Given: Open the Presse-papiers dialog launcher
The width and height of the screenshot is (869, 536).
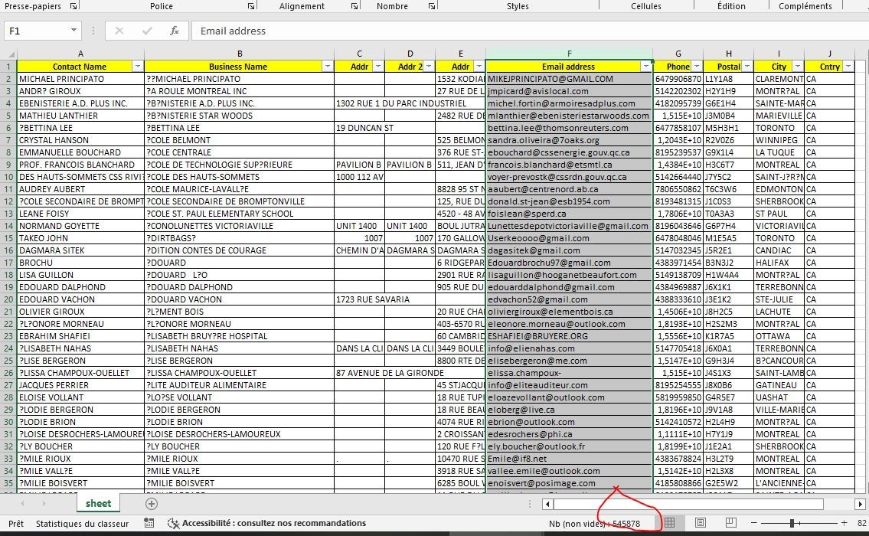Looking at the screenshot, I should (74, 6).
